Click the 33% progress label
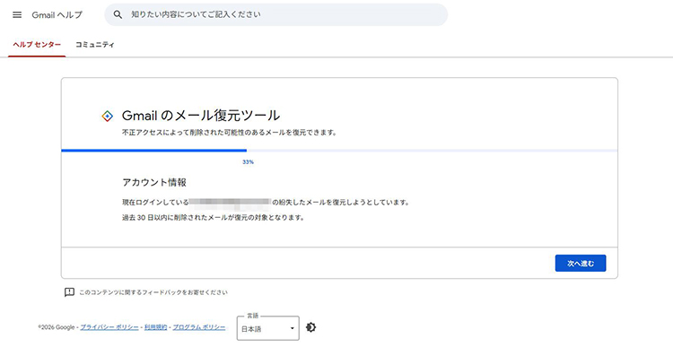 (248, 162)
